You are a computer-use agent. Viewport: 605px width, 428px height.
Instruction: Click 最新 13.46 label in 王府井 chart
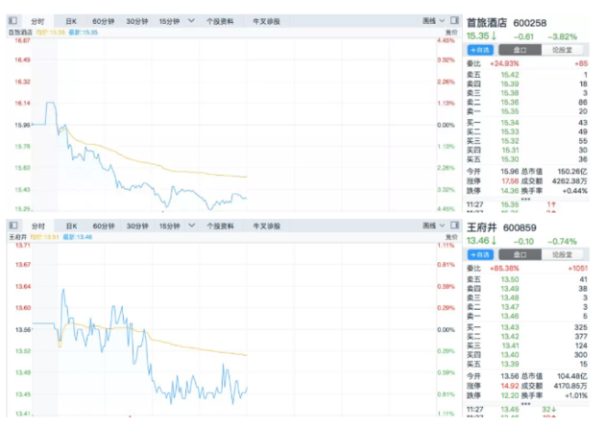pyautogui.click(x=78, y=237)
